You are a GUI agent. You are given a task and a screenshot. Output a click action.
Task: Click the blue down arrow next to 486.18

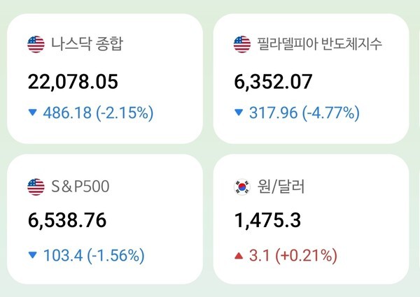click(32, 113)
